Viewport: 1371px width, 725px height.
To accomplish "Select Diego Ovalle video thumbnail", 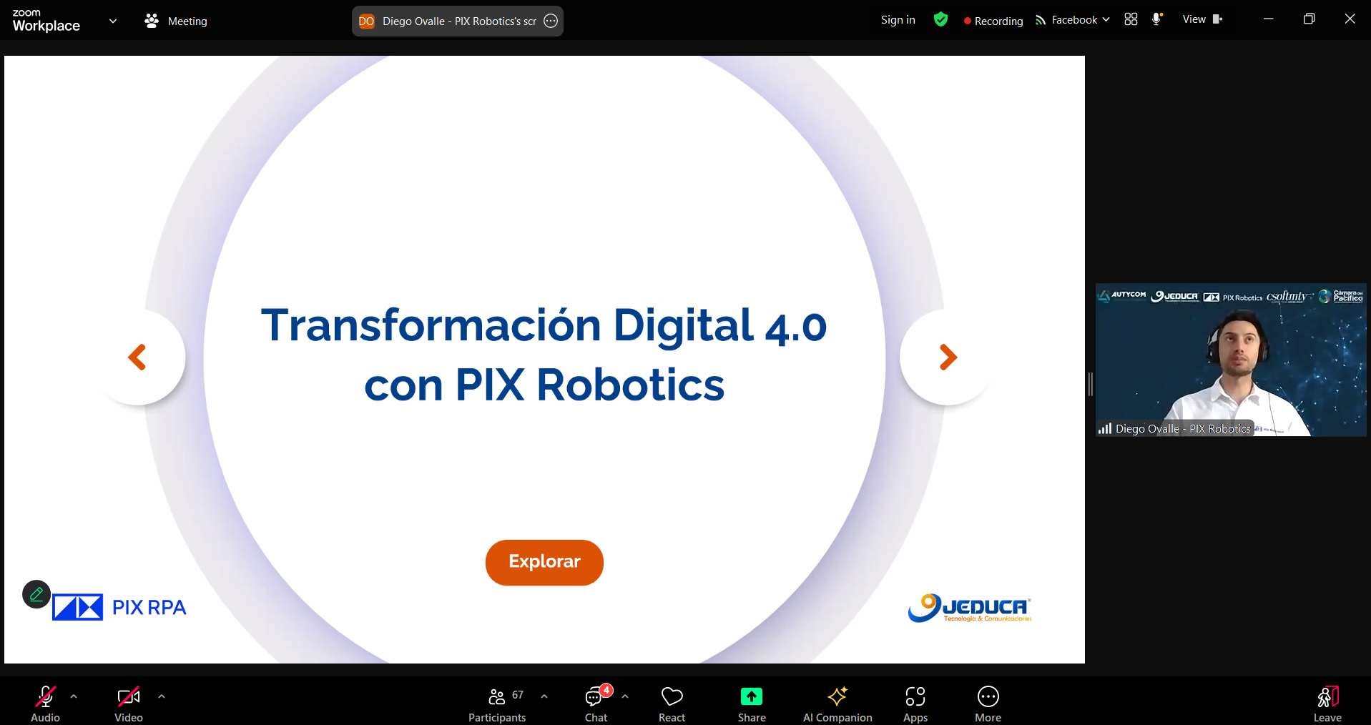I will tap(1231, 360).
